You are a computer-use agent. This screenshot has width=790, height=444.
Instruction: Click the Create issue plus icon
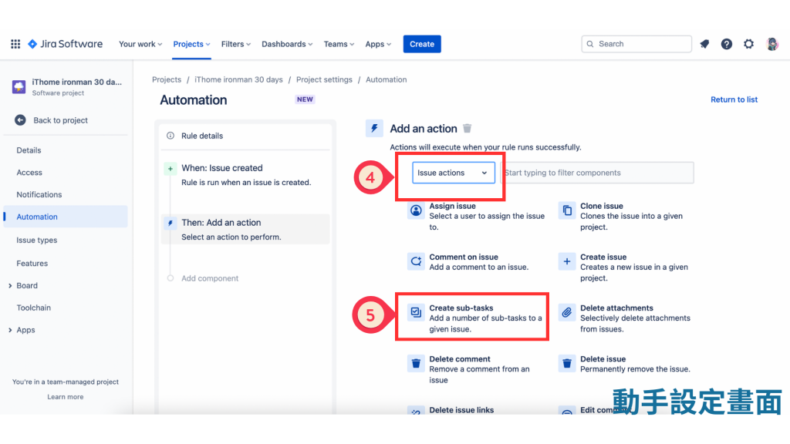tap(567, 261)
